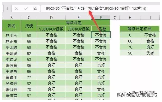The width and height of the screenshot is (162, 102).
Task: Click the VLOOKUP函数 header cell
Action: (x=51, y=29)
